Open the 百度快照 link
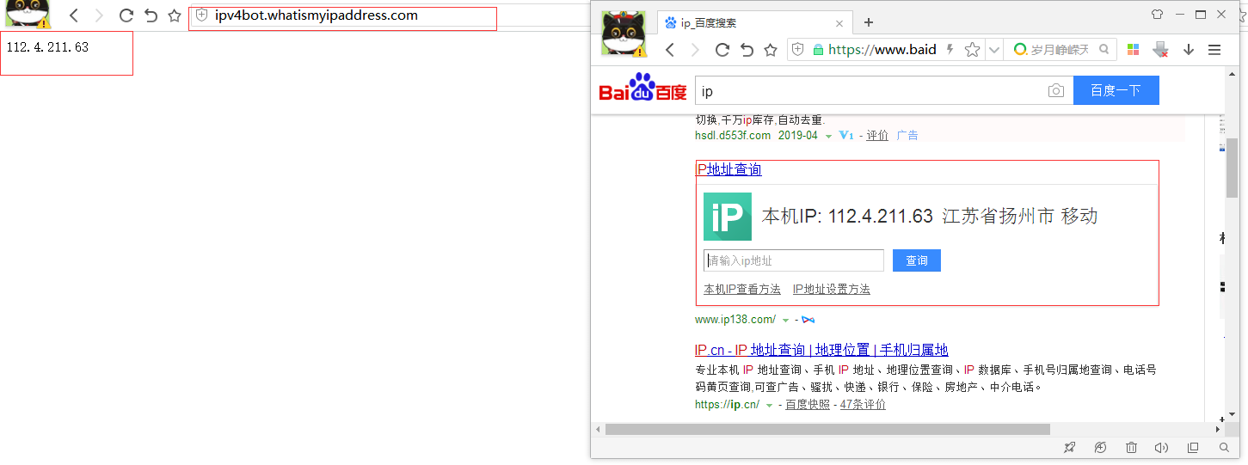Screen dimensions: 1248x465 tap(808, 404)
